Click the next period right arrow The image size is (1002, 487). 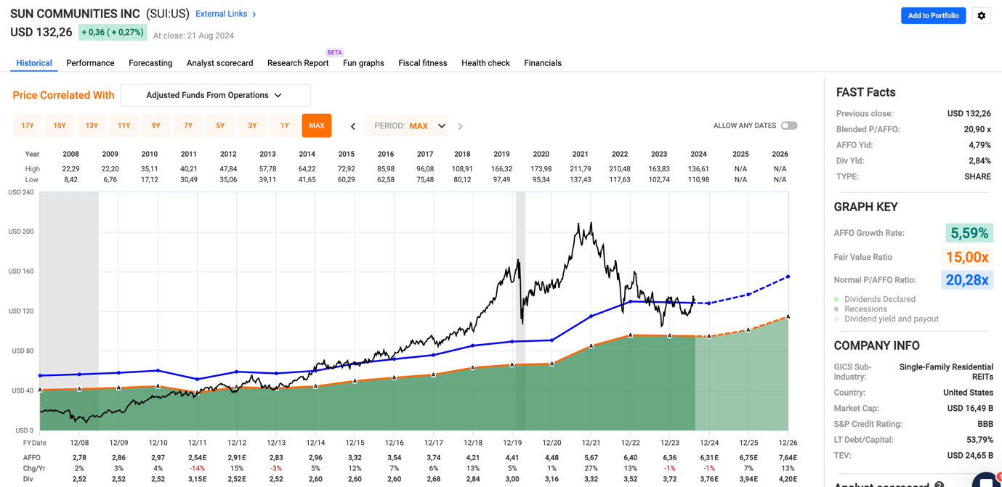(460, 126)
